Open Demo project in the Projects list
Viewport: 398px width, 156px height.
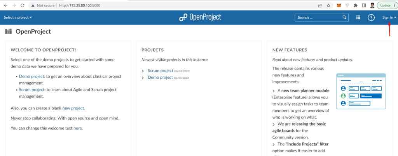(x=160, y=78)
